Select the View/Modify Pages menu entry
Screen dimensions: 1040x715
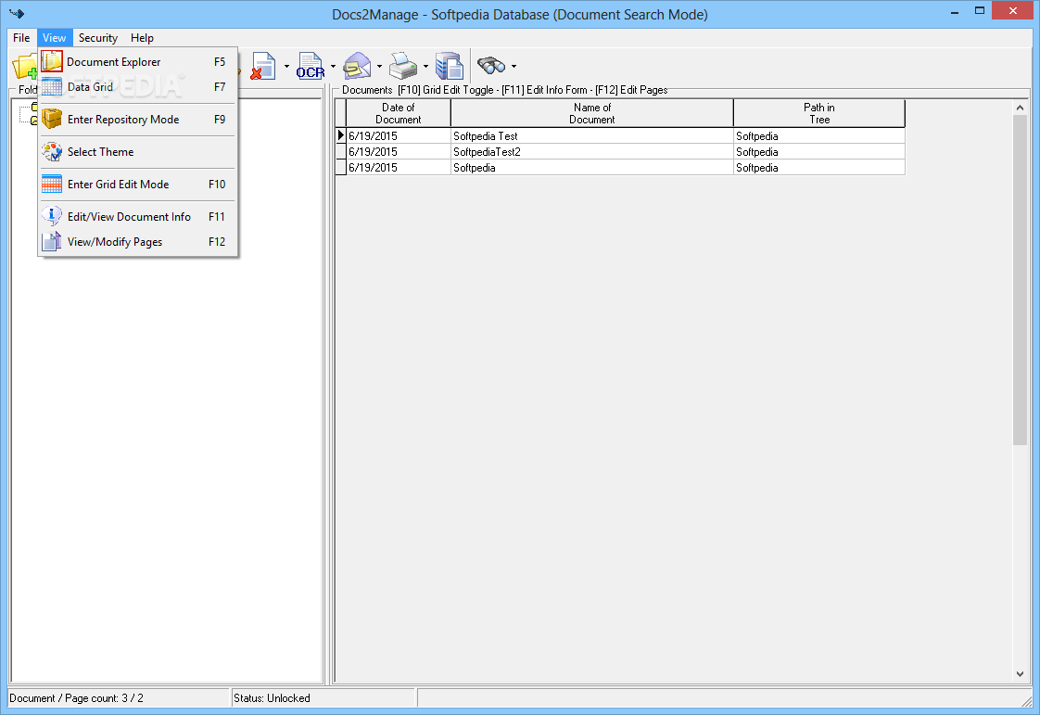coord(137,242)
